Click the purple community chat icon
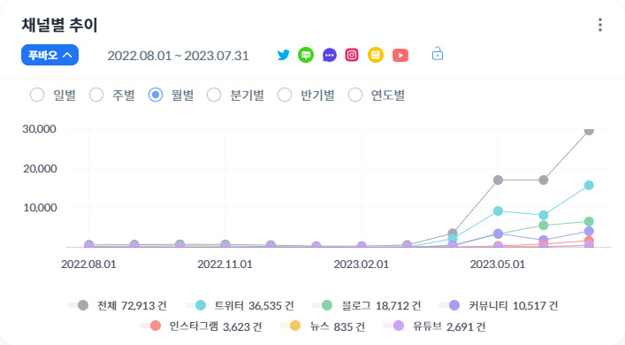Viewport: 625px width, 345px height. (329, 55)
